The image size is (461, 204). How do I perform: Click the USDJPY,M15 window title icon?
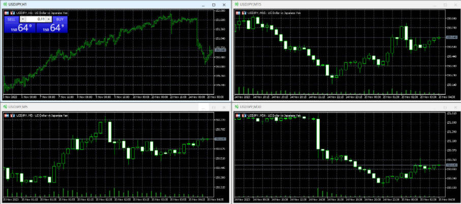pyautogui.click(x=237, y=5)
